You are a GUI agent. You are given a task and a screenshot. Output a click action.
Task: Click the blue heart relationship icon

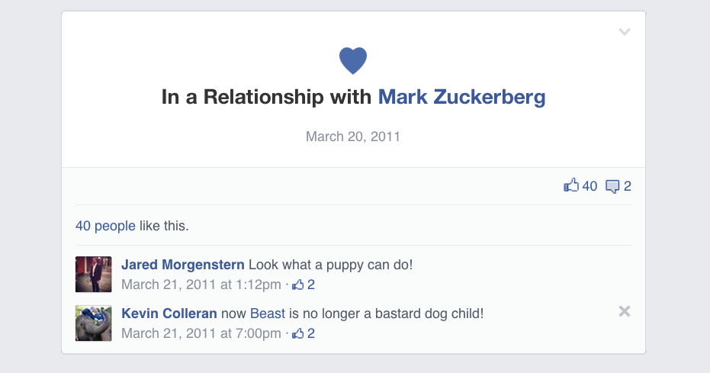[x=353, y=60]
